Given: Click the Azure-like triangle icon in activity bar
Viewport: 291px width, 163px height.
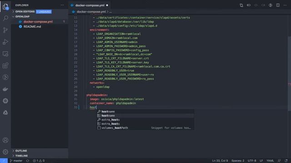Looking at the screenshot, I should point(5,113).
